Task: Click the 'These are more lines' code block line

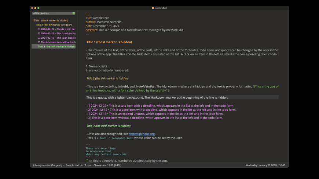Action: [100, 148]
